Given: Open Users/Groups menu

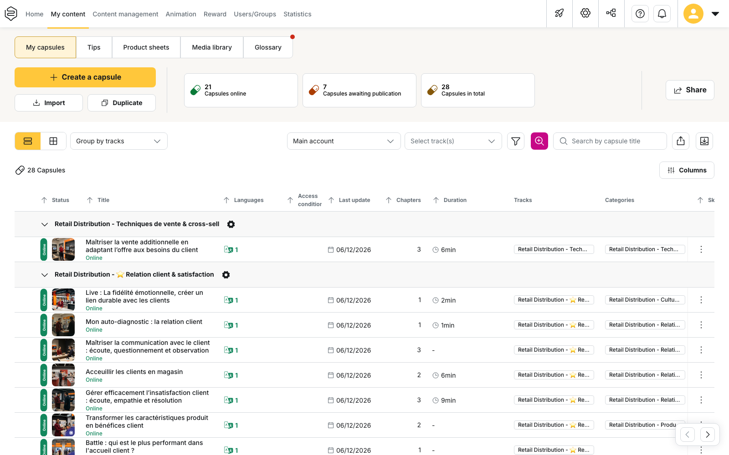Looking at the screenshot, I should click(255, 14).
